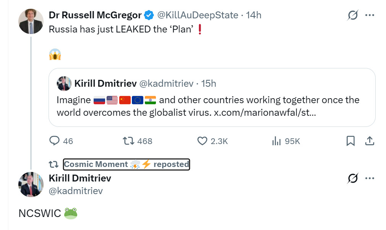
Task: Like the Russell McGregor post
Action: [x=202, y=141]
